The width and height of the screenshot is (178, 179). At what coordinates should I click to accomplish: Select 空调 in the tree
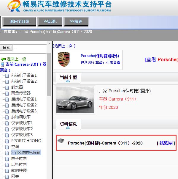point(15,147)
